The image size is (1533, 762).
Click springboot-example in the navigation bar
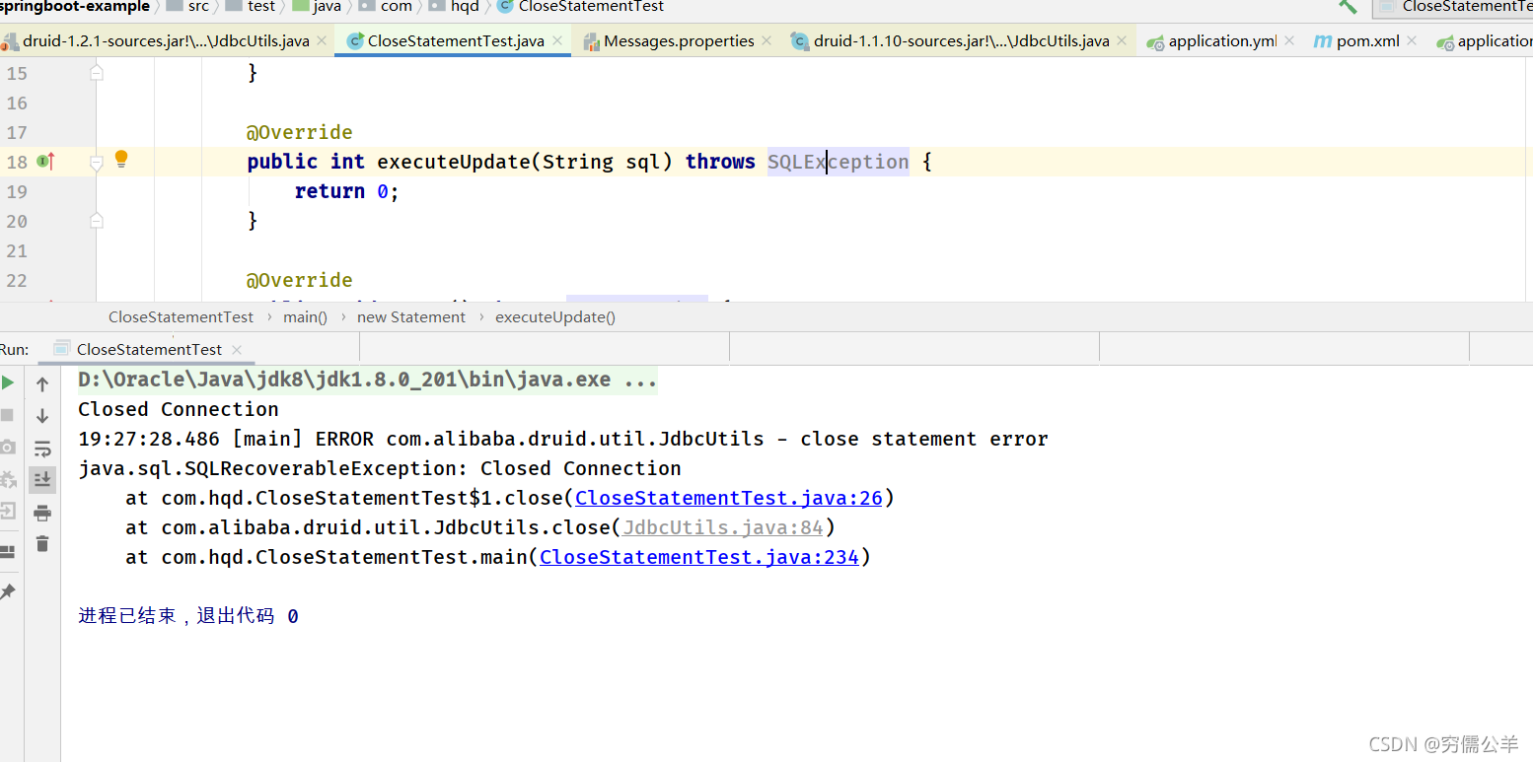coord(75,7)
